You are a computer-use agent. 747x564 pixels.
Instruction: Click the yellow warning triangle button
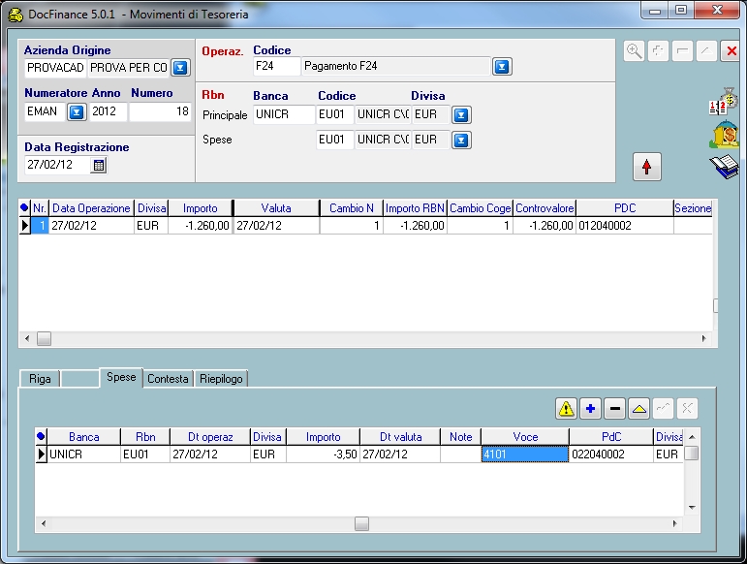click(566, 409)
